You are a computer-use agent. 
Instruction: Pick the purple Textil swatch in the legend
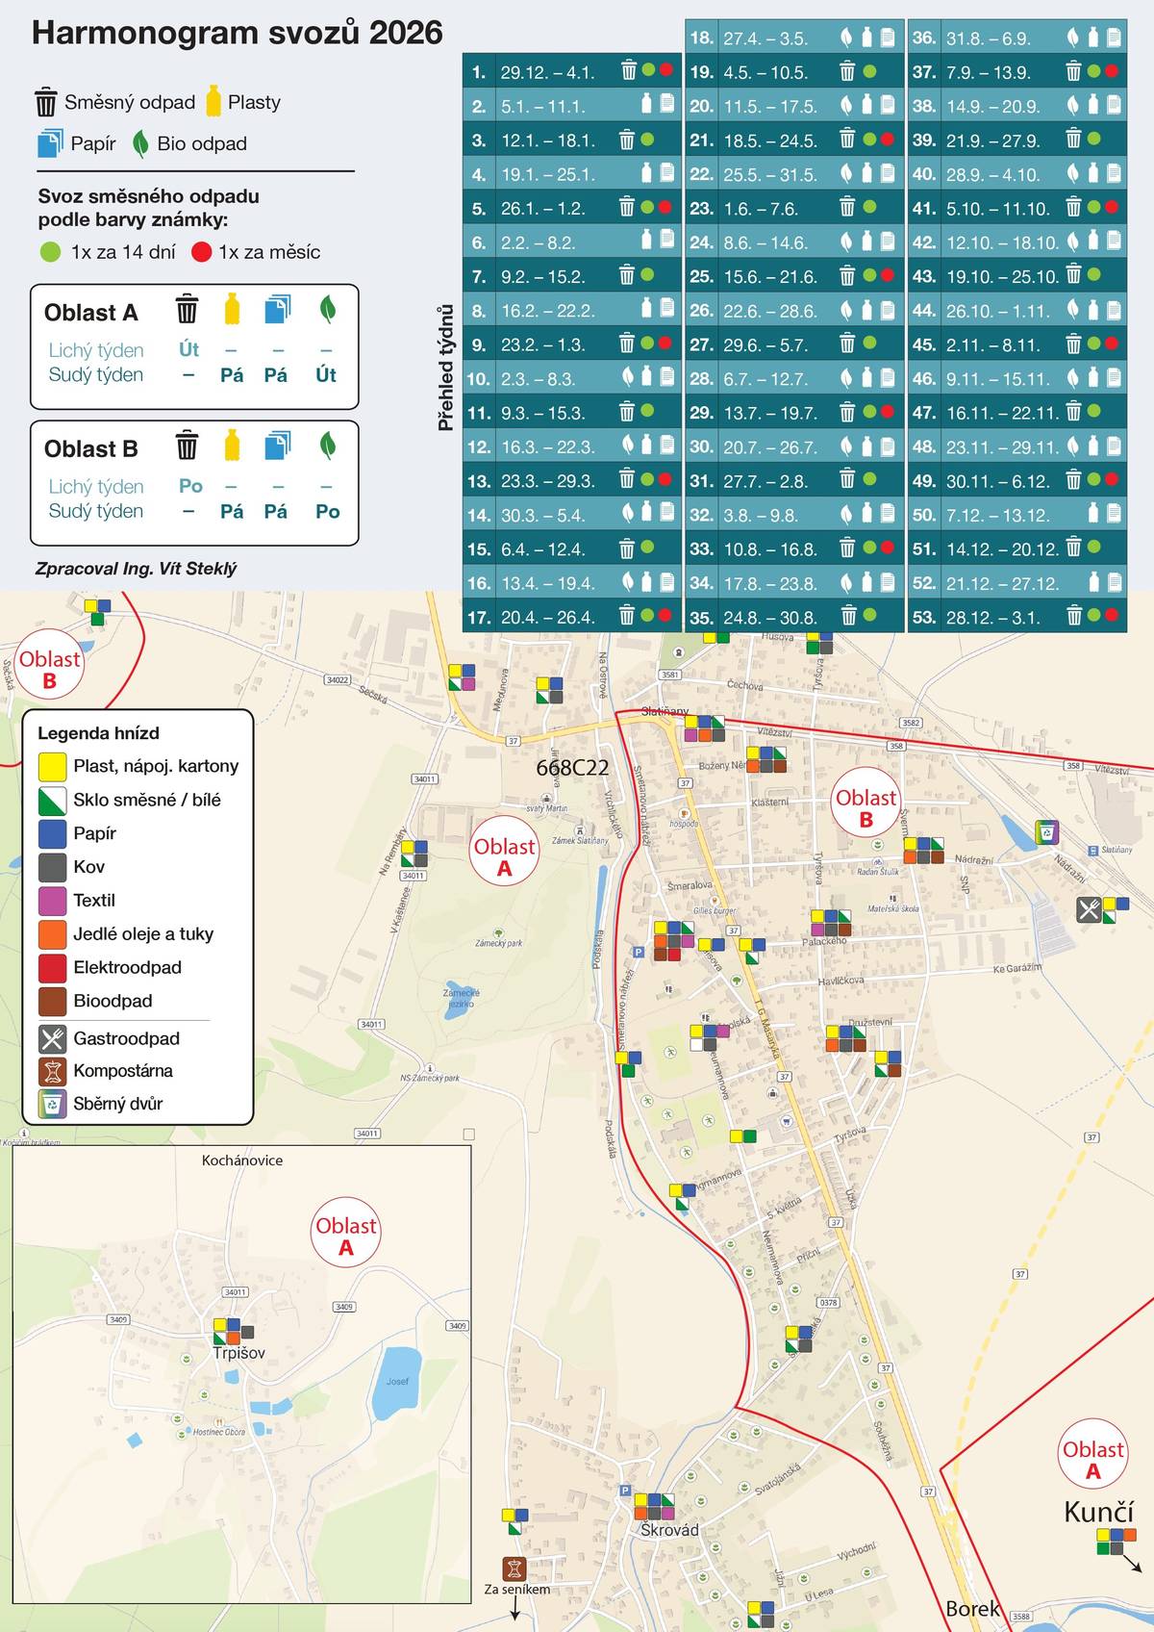[x=52, y=901]
